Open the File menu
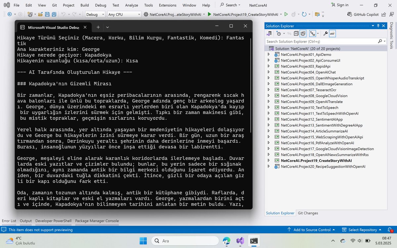The image size is (397, 248). (x=17, y=5)
